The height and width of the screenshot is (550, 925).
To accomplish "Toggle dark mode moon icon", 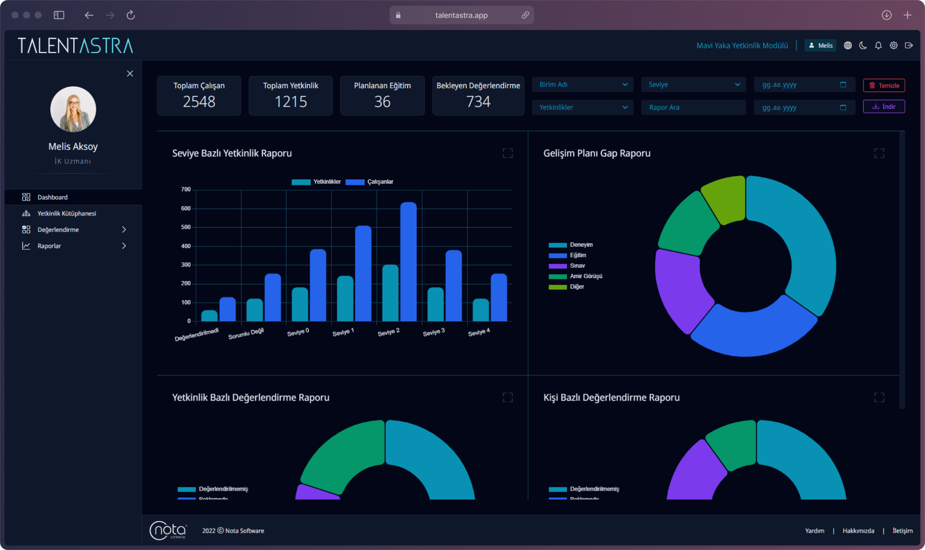I will (863, 45).
